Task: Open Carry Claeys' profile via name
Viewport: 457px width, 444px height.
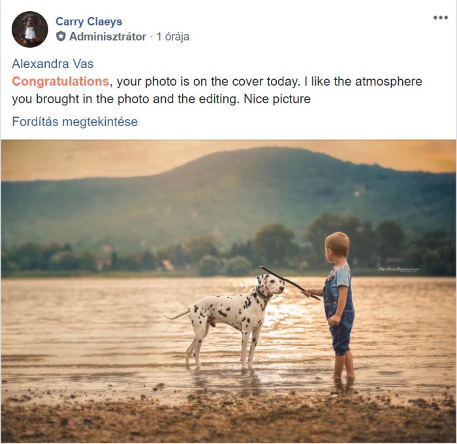Action: click(89, 22)
